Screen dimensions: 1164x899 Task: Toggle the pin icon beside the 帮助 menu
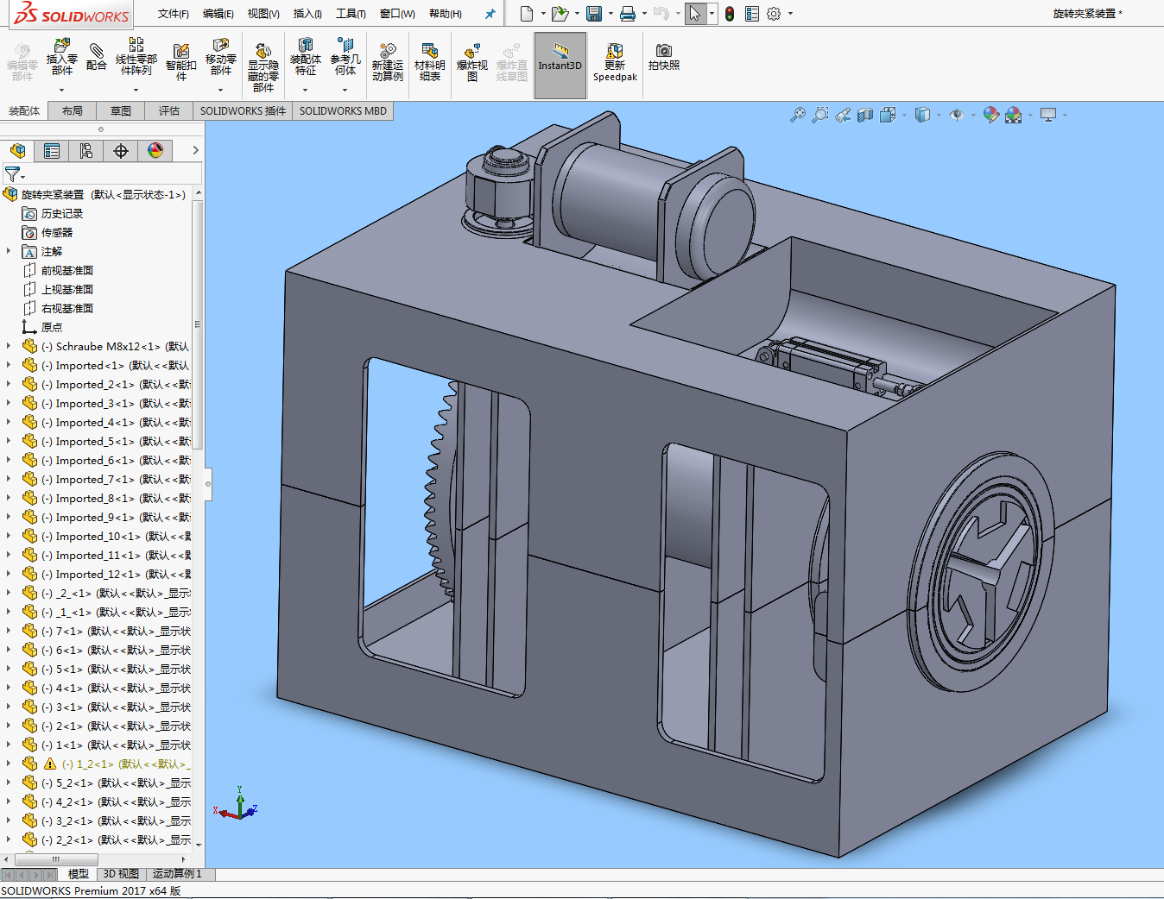(x=490, y=14)
